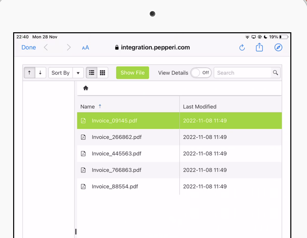Tap the browser back chevron
307x238 pixels.
pos(46,47)
